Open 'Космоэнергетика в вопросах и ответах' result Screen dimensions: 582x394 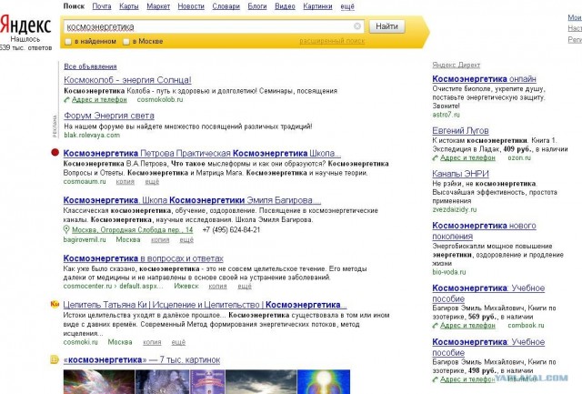point(144,258)
